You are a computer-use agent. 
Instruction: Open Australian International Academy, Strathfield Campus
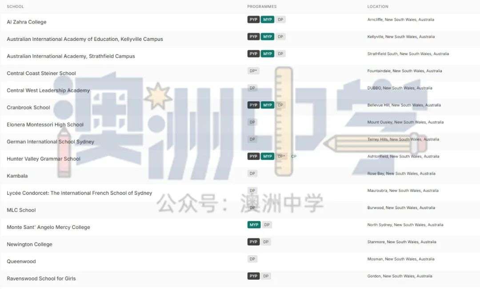pyautogui.click(x=71, y=56)
